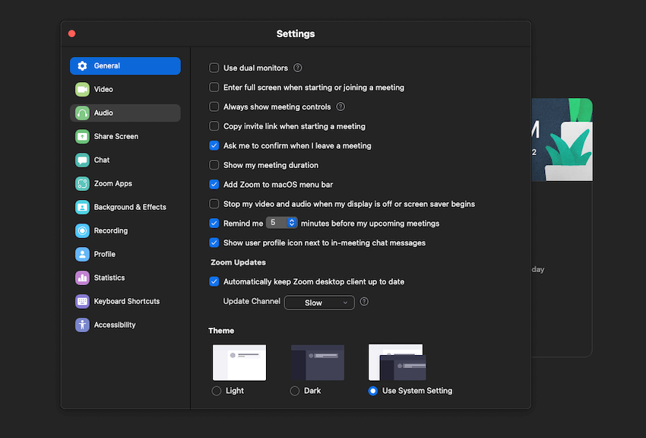Click the Statistics bar chart icon
This screenshot has height=438, width=646.
tap(82, 278)
